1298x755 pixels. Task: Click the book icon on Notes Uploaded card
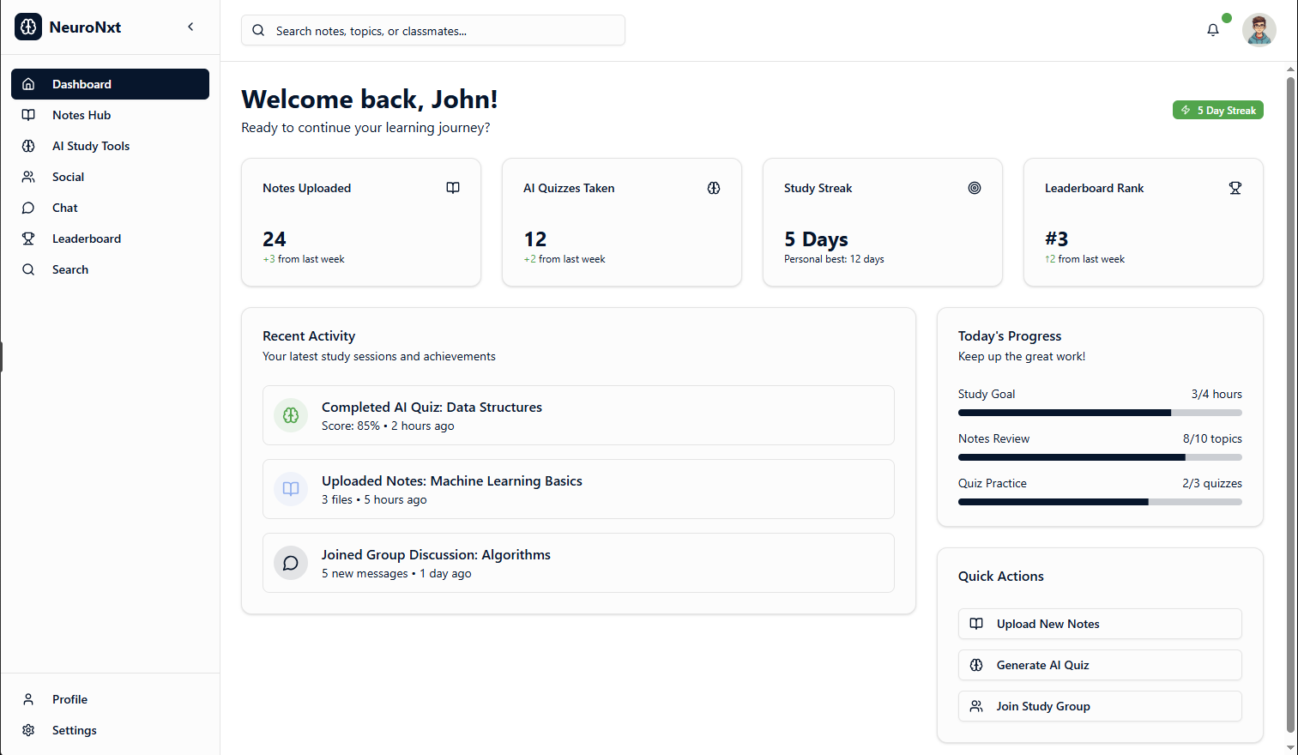453,188
